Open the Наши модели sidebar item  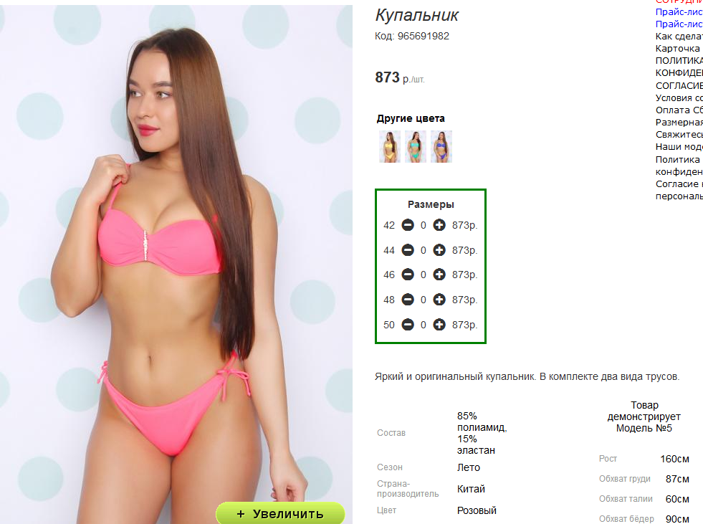pyautogui.click(x=679, y=147)
